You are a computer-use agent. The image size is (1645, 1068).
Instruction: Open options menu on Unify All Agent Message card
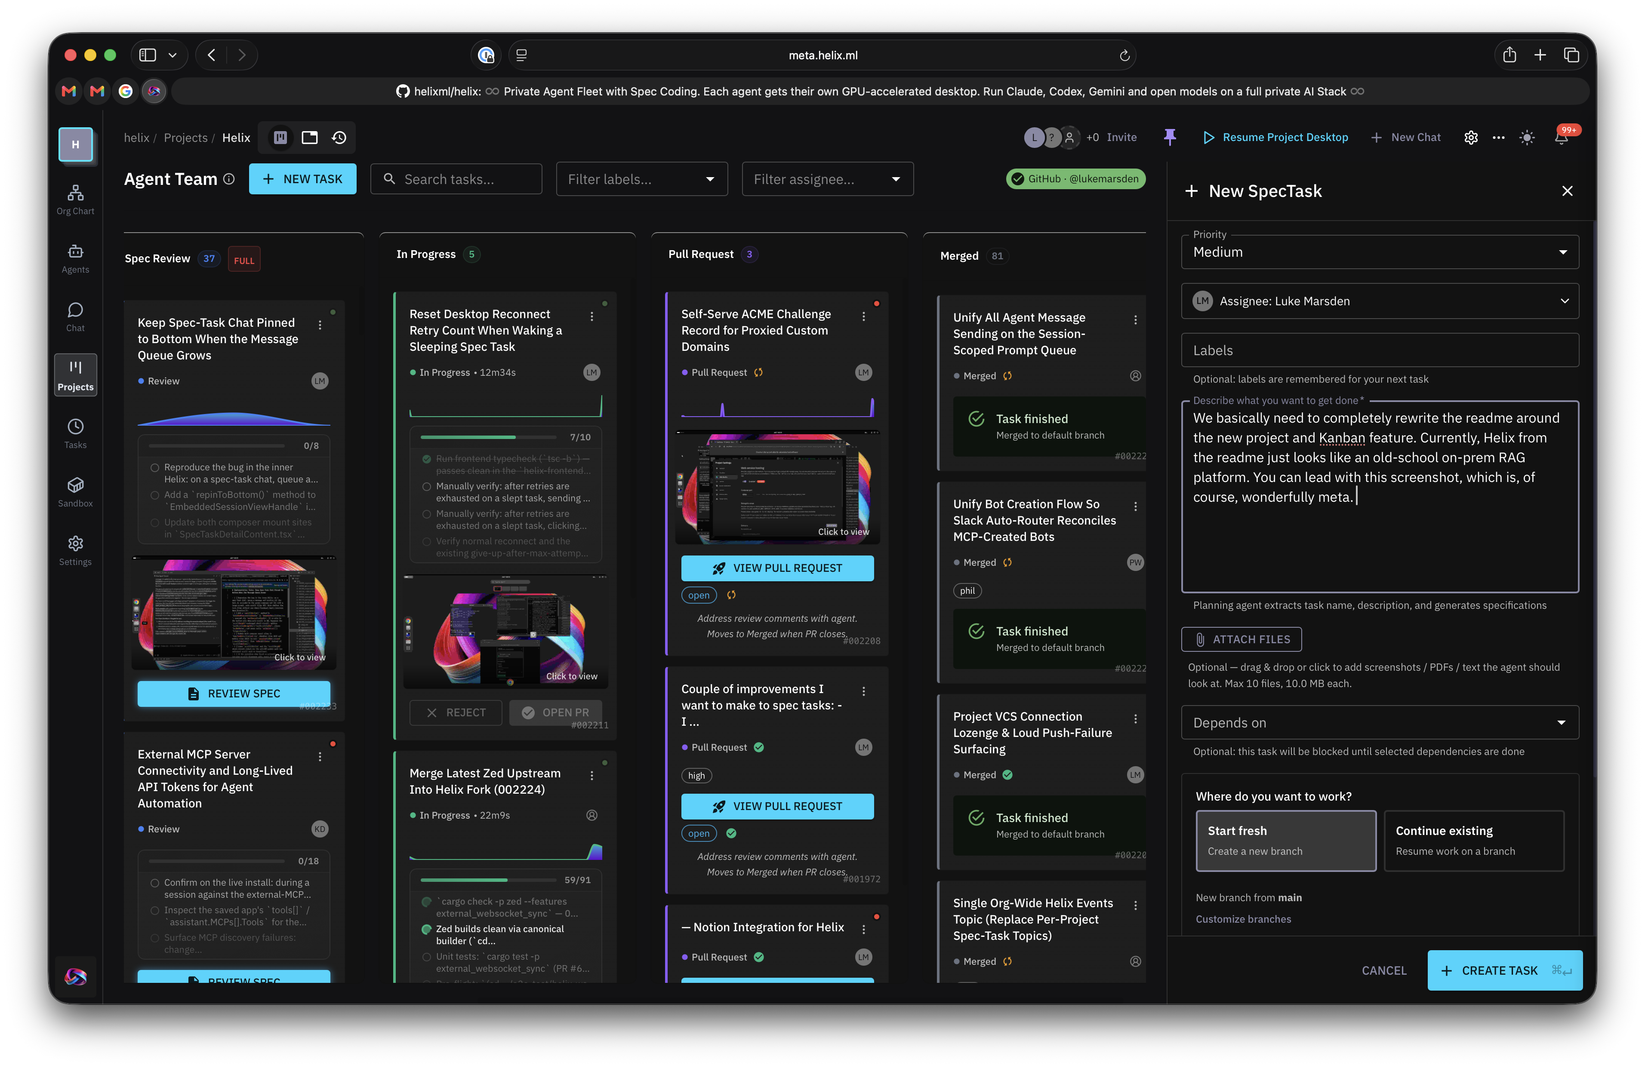pyautogui.click(x=1135, y=320)
